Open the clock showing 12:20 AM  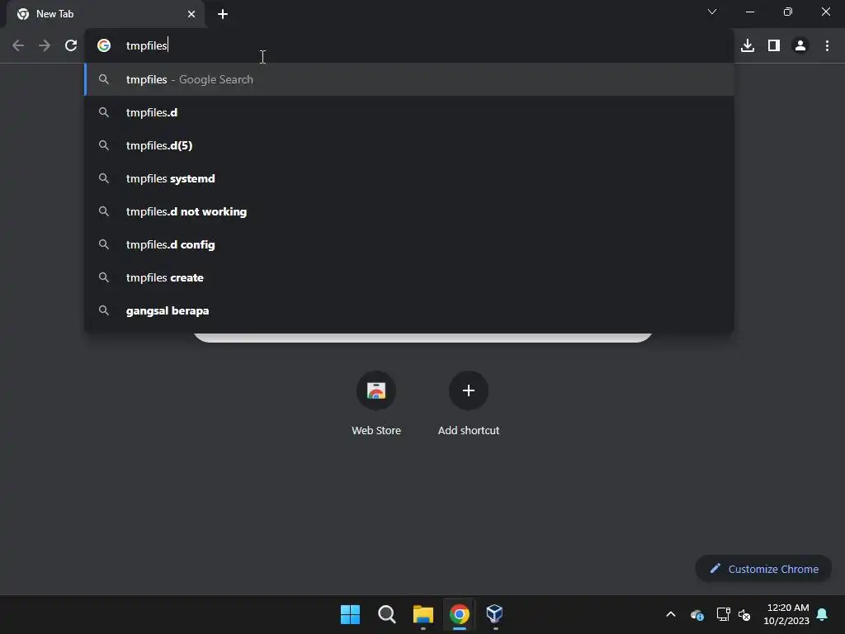(x=786, y=614)
